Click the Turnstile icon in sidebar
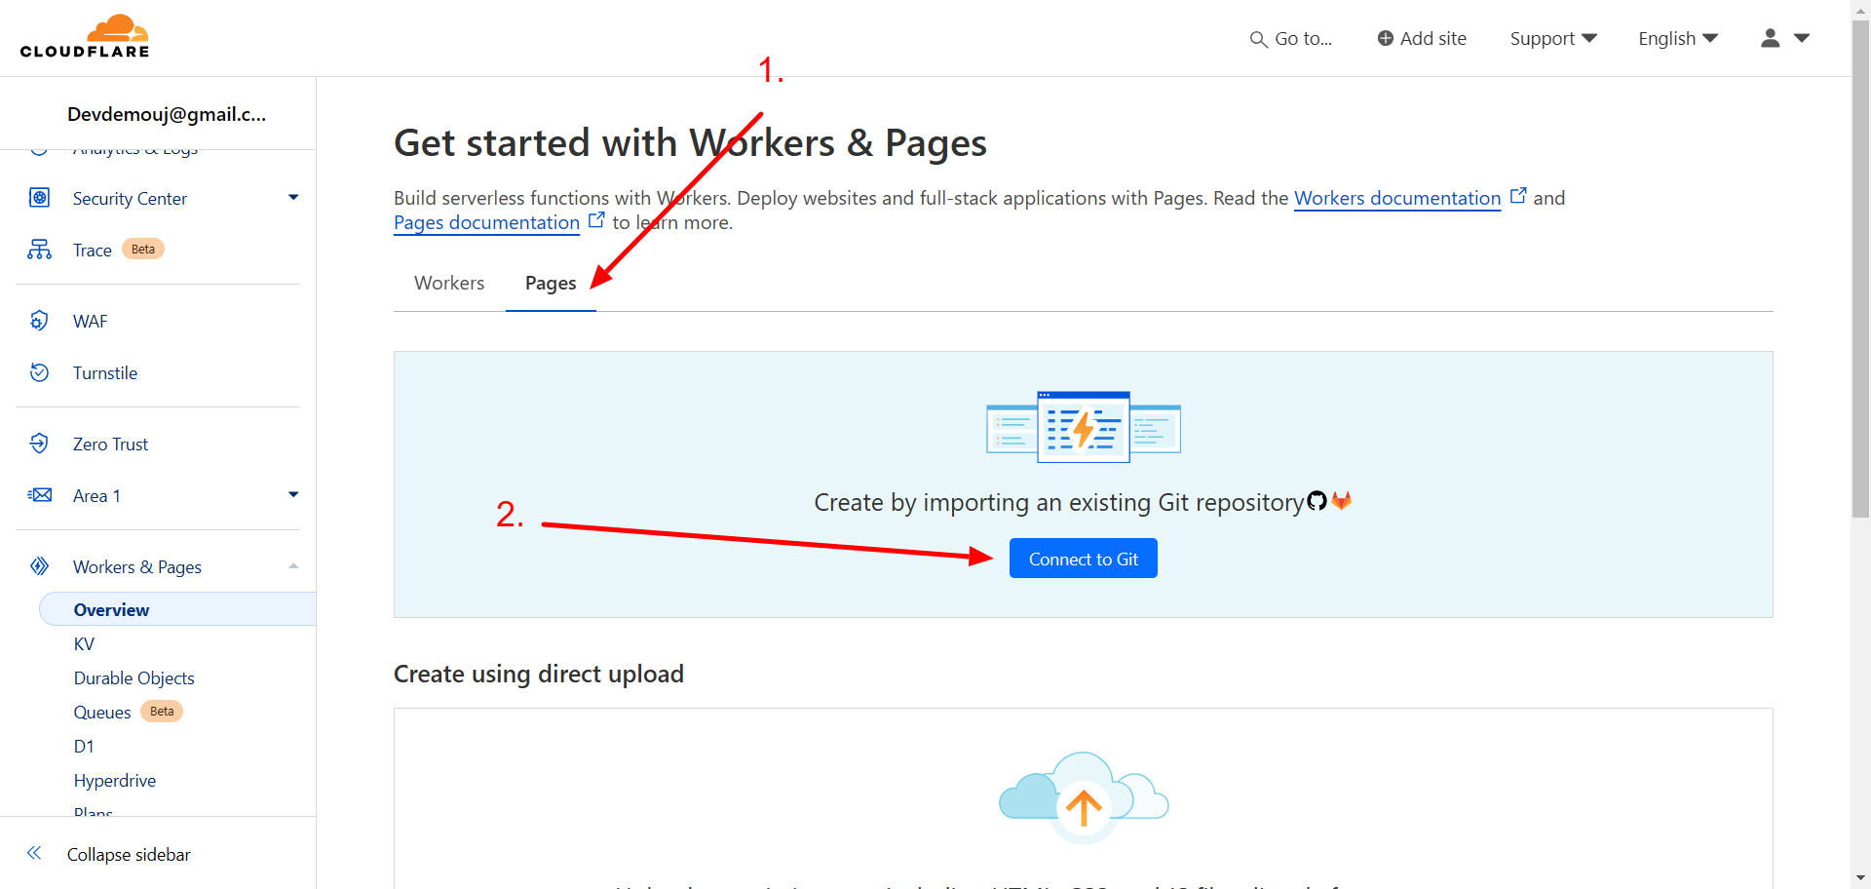Screen dimensions: 1871x889 pyautogui.click(x=39, y=372)
